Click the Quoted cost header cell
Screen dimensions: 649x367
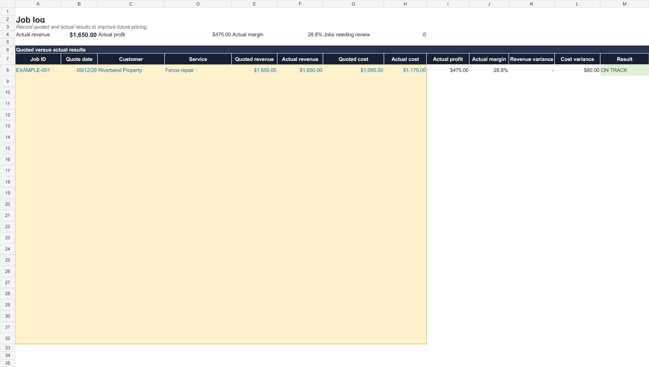click(x=353, y=59)
